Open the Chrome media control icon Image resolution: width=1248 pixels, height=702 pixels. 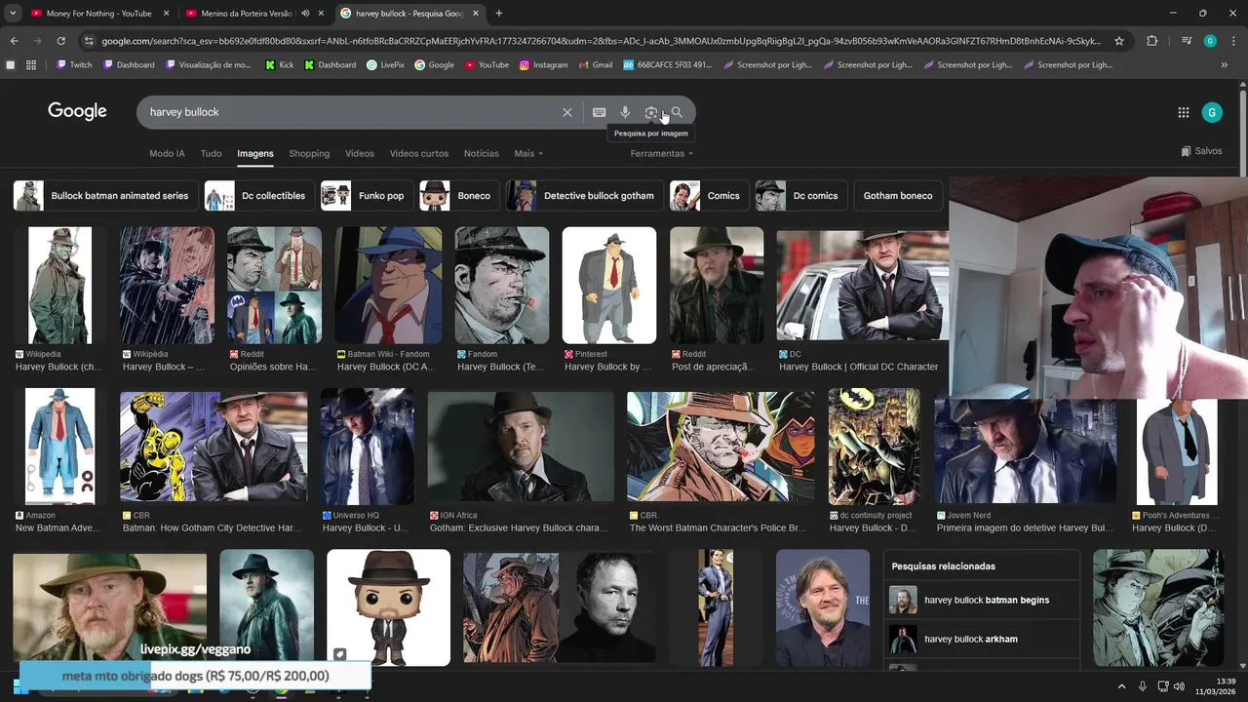1187,41
